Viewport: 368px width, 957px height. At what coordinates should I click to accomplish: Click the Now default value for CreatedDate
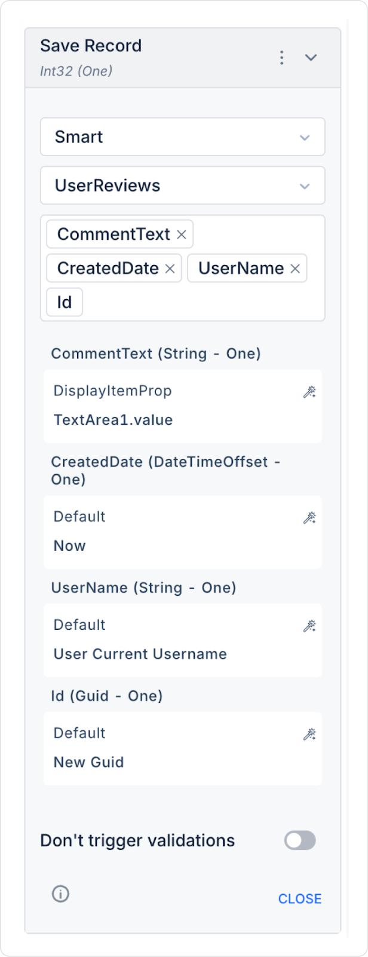pos(70,545)
